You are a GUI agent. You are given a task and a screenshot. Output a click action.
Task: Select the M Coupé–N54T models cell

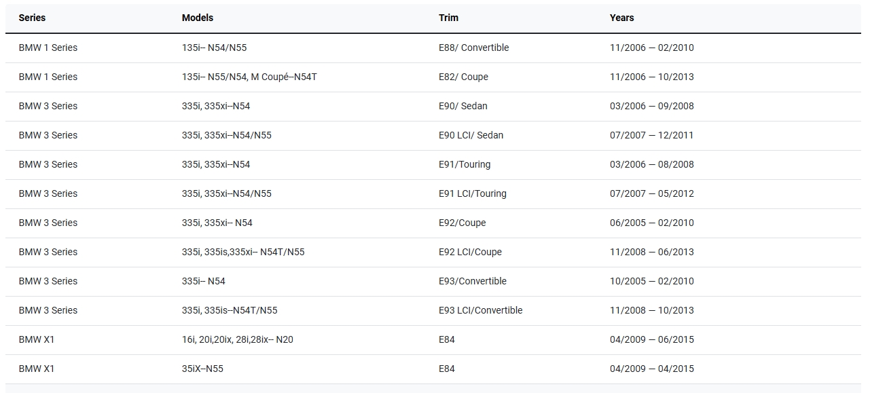249,77
